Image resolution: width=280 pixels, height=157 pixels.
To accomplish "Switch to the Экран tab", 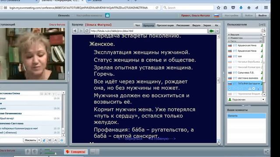I will click(x=207, y=25).
